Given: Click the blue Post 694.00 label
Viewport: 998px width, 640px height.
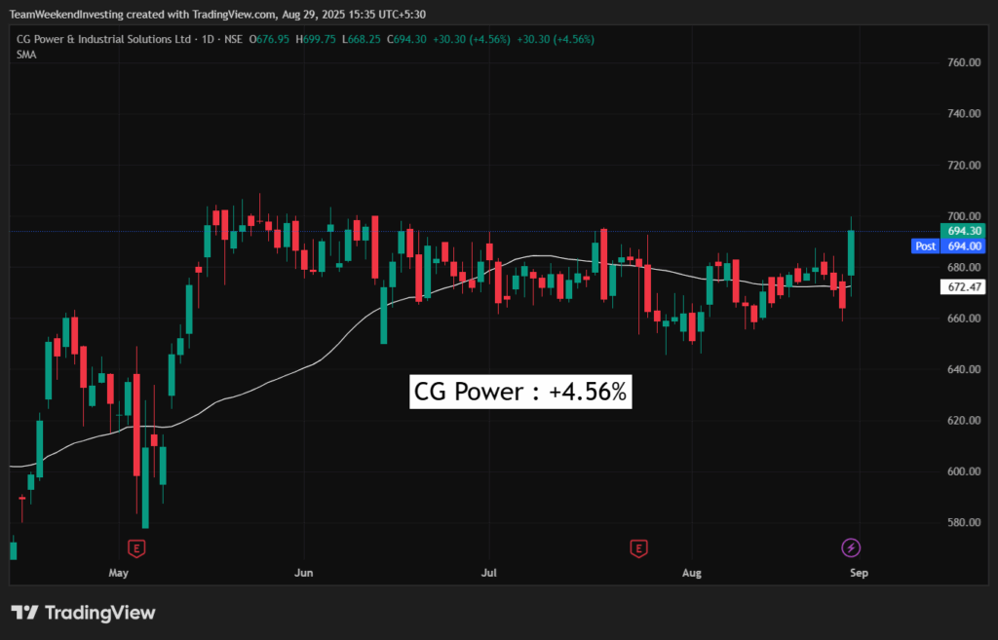Looking at the screenshot, I should [948, 246].
